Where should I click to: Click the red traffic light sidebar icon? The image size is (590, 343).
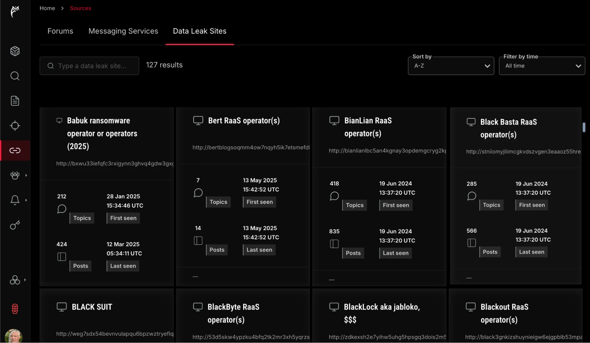(15, 309)
